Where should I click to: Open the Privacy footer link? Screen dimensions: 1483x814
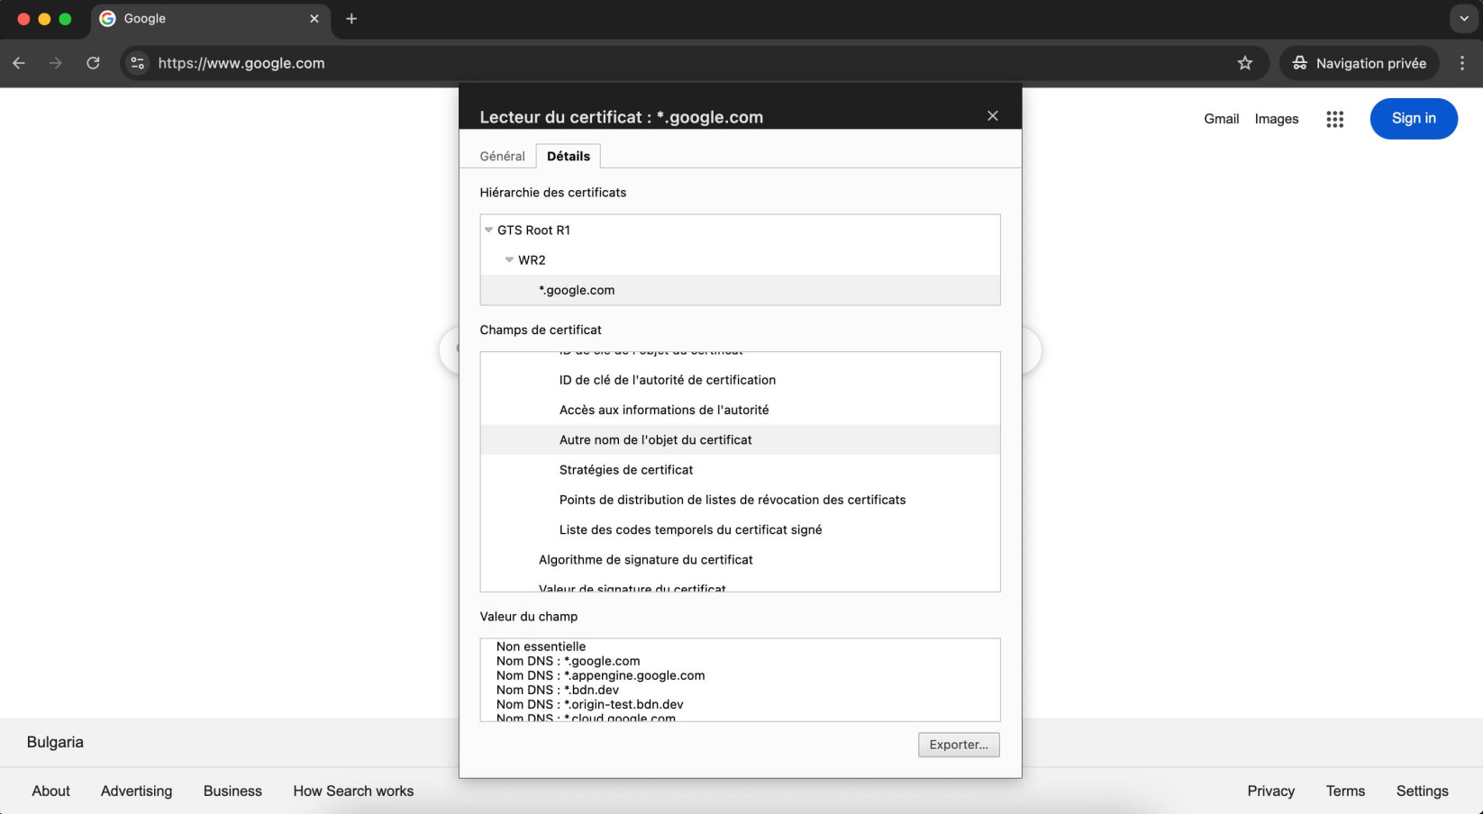click(x=1270, y=791)
